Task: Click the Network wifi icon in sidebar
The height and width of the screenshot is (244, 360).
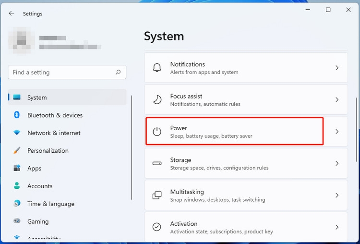Action: coord(17,133)
